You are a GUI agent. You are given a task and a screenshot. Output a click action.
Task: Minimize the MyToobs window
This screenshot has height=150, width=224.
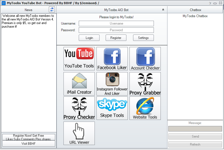pos(215,3)
